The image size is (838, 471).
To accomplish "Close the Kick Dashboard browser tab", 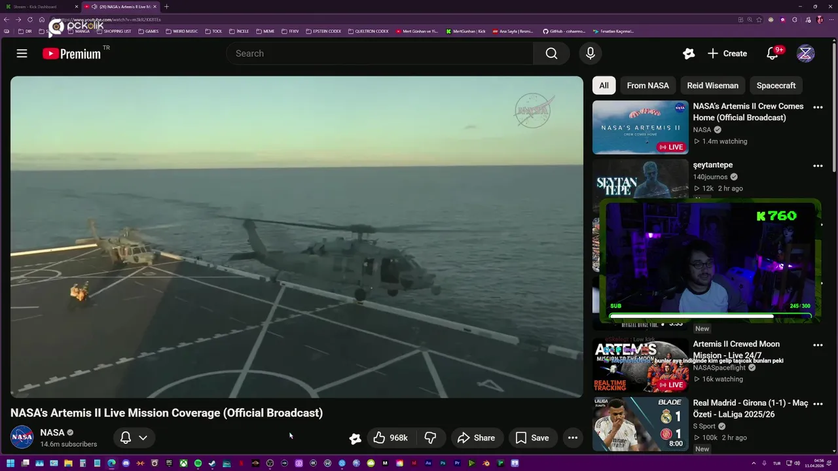I will click(77, 7).
